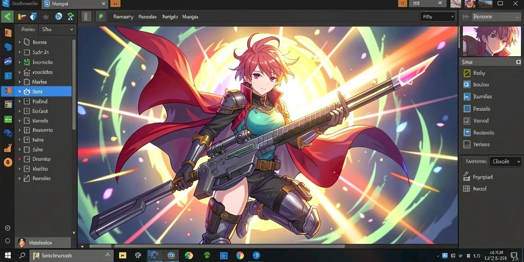Click the orange icon left of m1 tab
Image resolution: width=524 pixels, height=262 pixels.
pyautogui.click(x=403, y=4)
